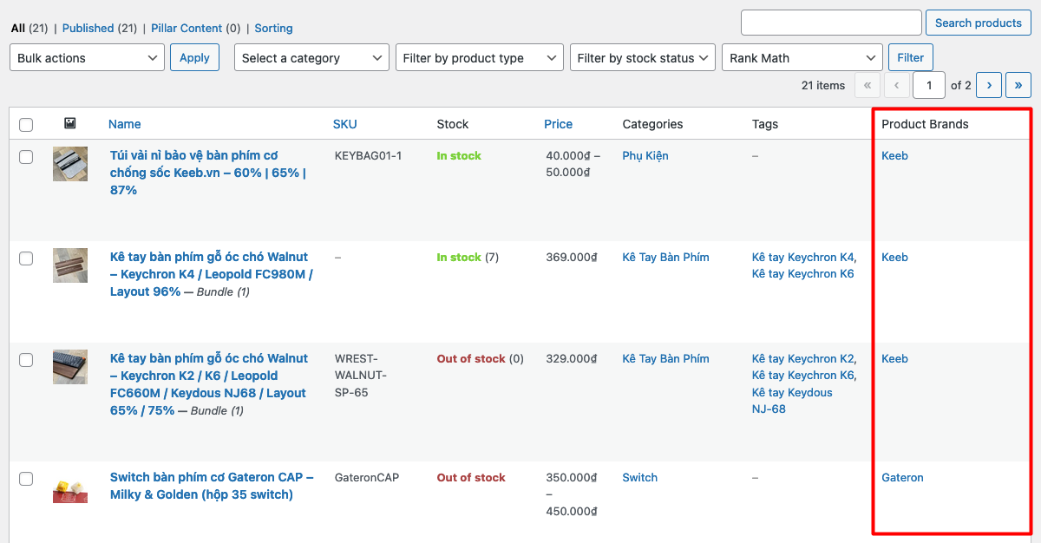Expand the Rank Math filter dropdown
The width and height of the screenshot is (1041, 543).
tap(802, 58)
